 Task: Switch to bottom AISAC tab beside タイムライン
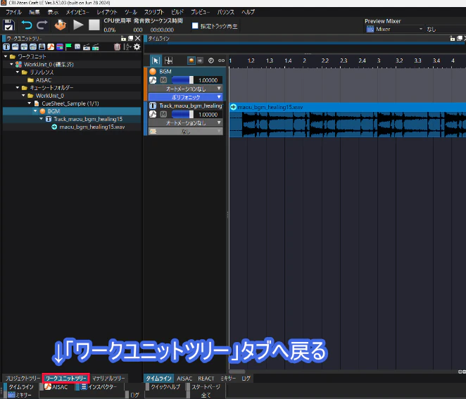184,379
